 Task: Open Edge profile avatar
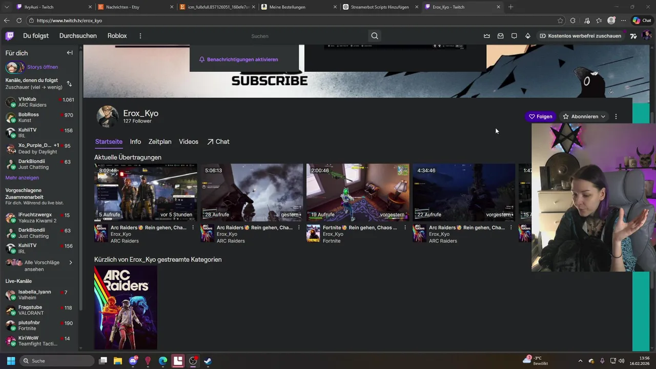coord(611,20)
